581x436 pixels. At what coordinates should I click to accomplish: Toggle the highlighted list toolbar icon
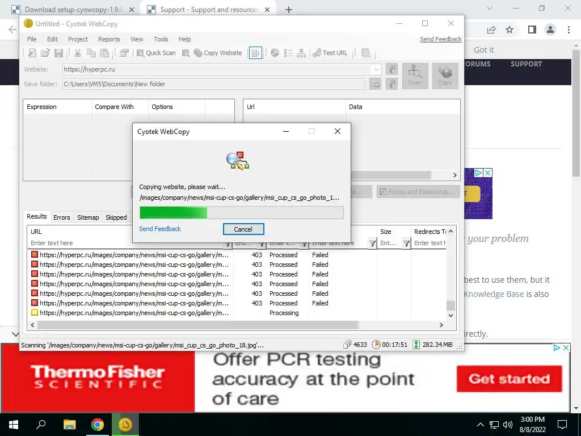[x=255, y=53]
